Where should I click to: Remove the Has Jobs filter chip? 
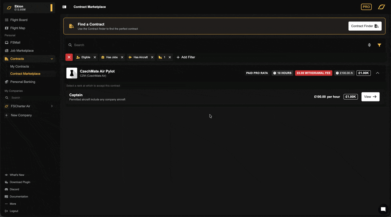tap(122, 57)
